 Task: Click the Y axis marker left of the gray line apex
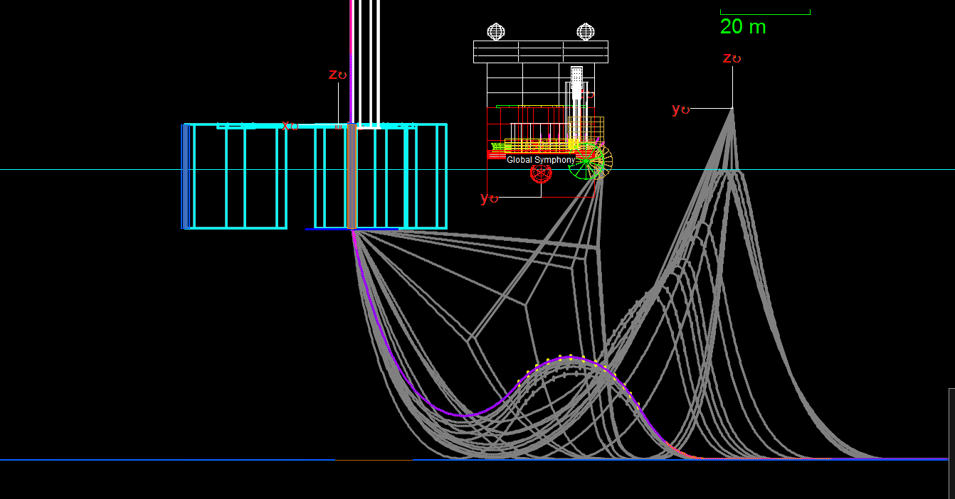[680, 109]
